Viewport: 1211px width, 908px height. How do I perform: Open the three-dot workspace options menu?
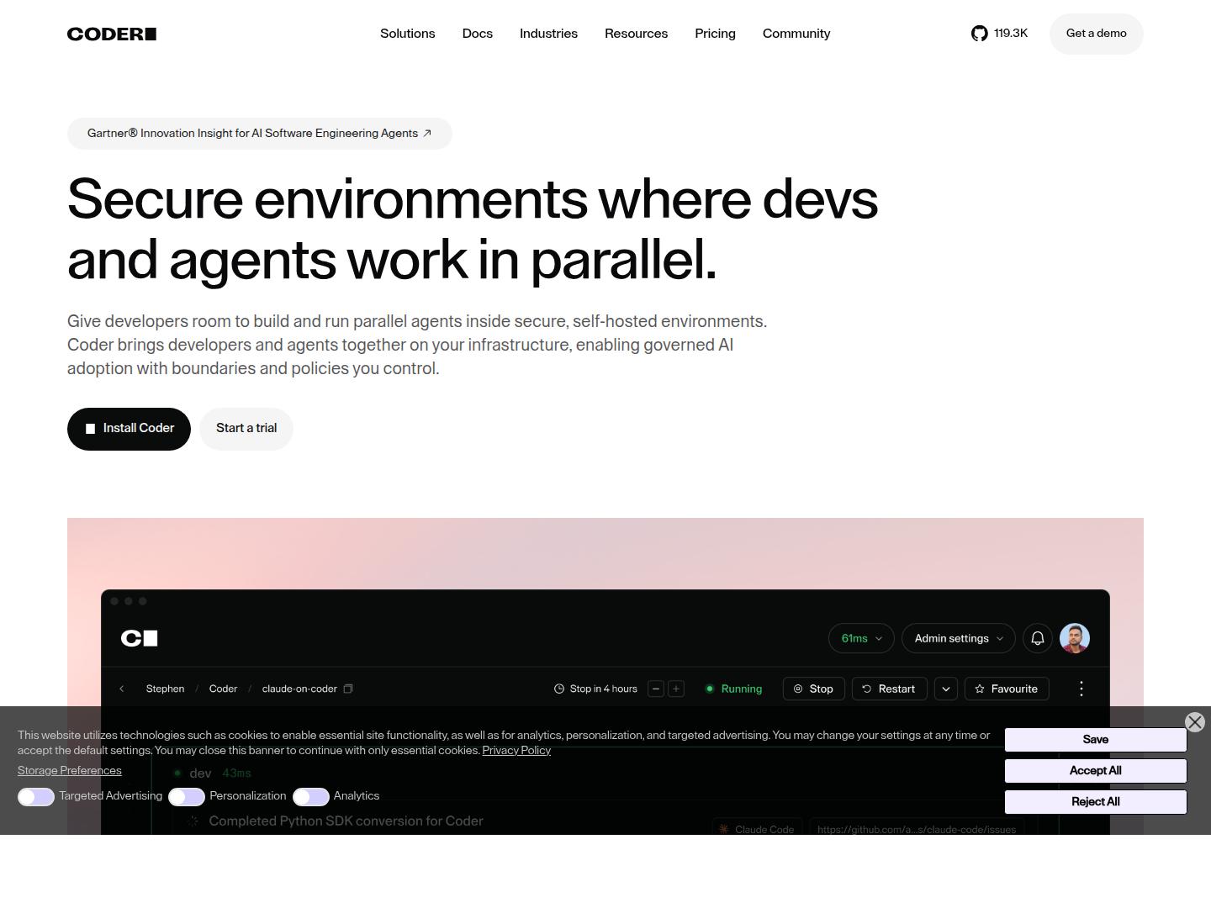[1081, 689]
